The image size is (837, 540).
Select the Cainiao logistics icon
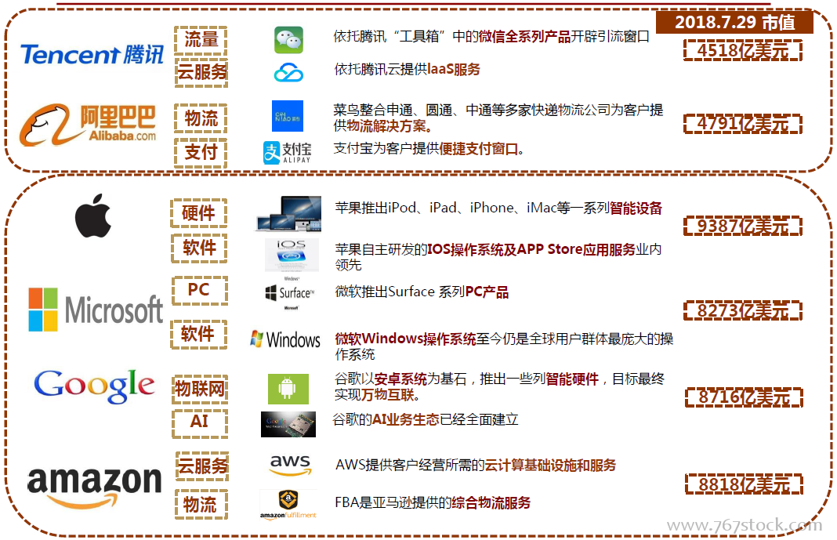coord(287,116)
